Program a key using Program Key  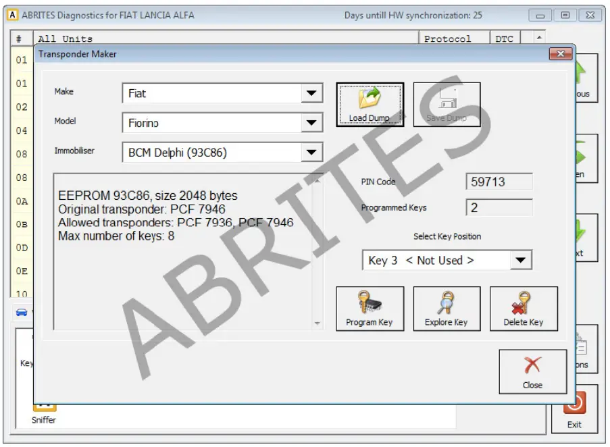(x=370, y=309)
